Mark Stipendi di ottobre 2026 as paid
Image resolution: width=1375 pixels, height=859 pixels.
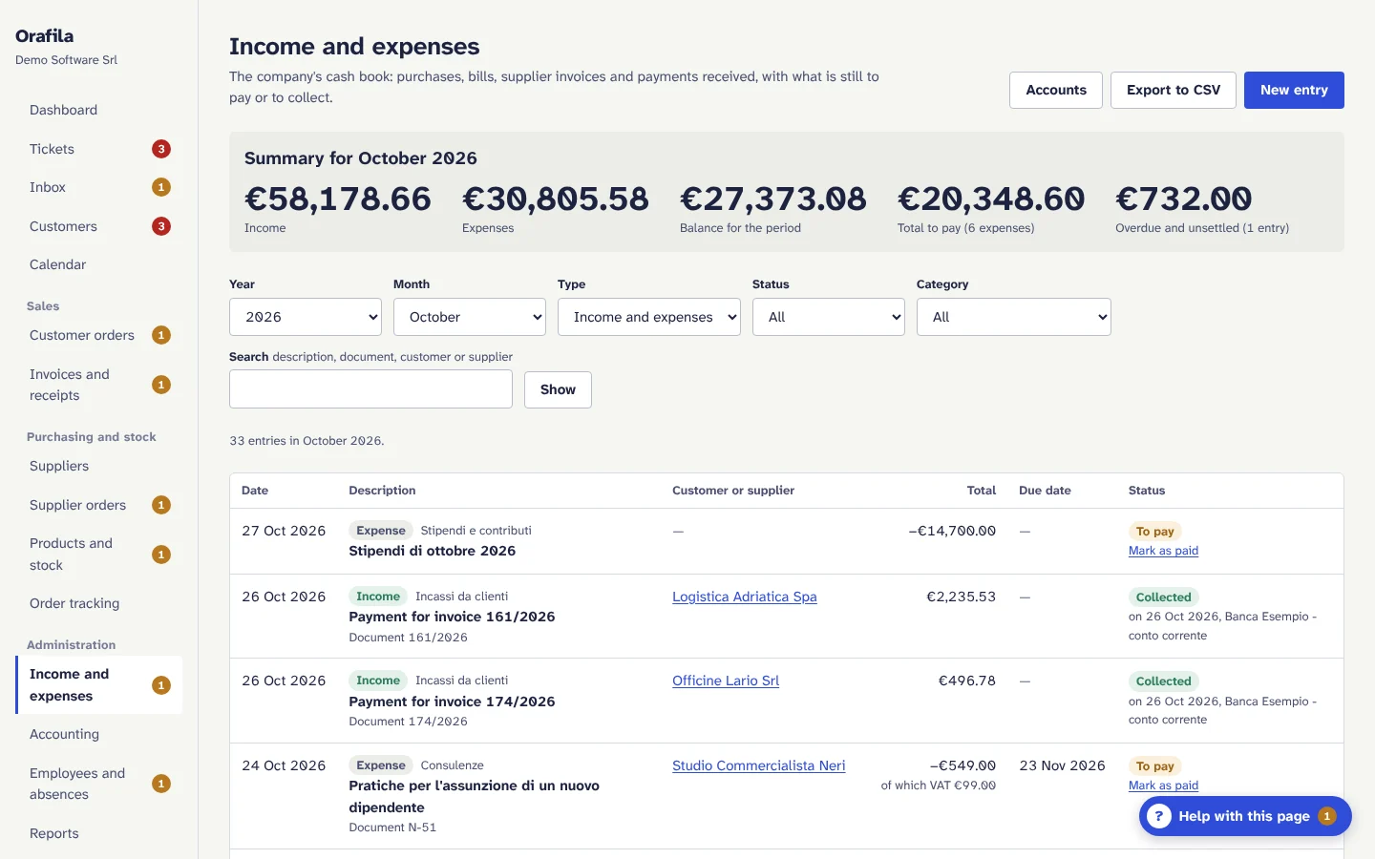point(1163,551)
